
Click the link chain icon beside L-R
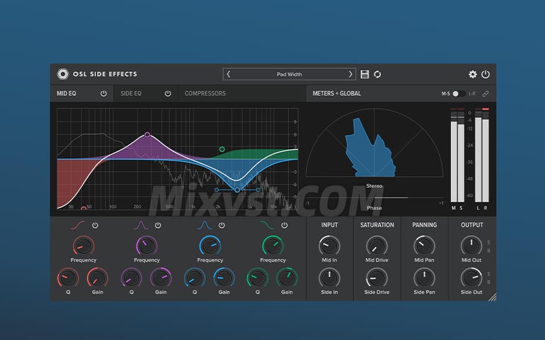(485, 94)
